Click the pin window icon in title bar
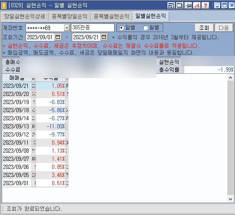This screenshot has width=235, height=215. click(x=188, y=6)
